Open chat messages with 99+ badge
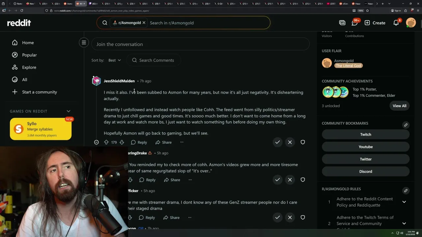 pyautogui.click(x=355, y=23)
